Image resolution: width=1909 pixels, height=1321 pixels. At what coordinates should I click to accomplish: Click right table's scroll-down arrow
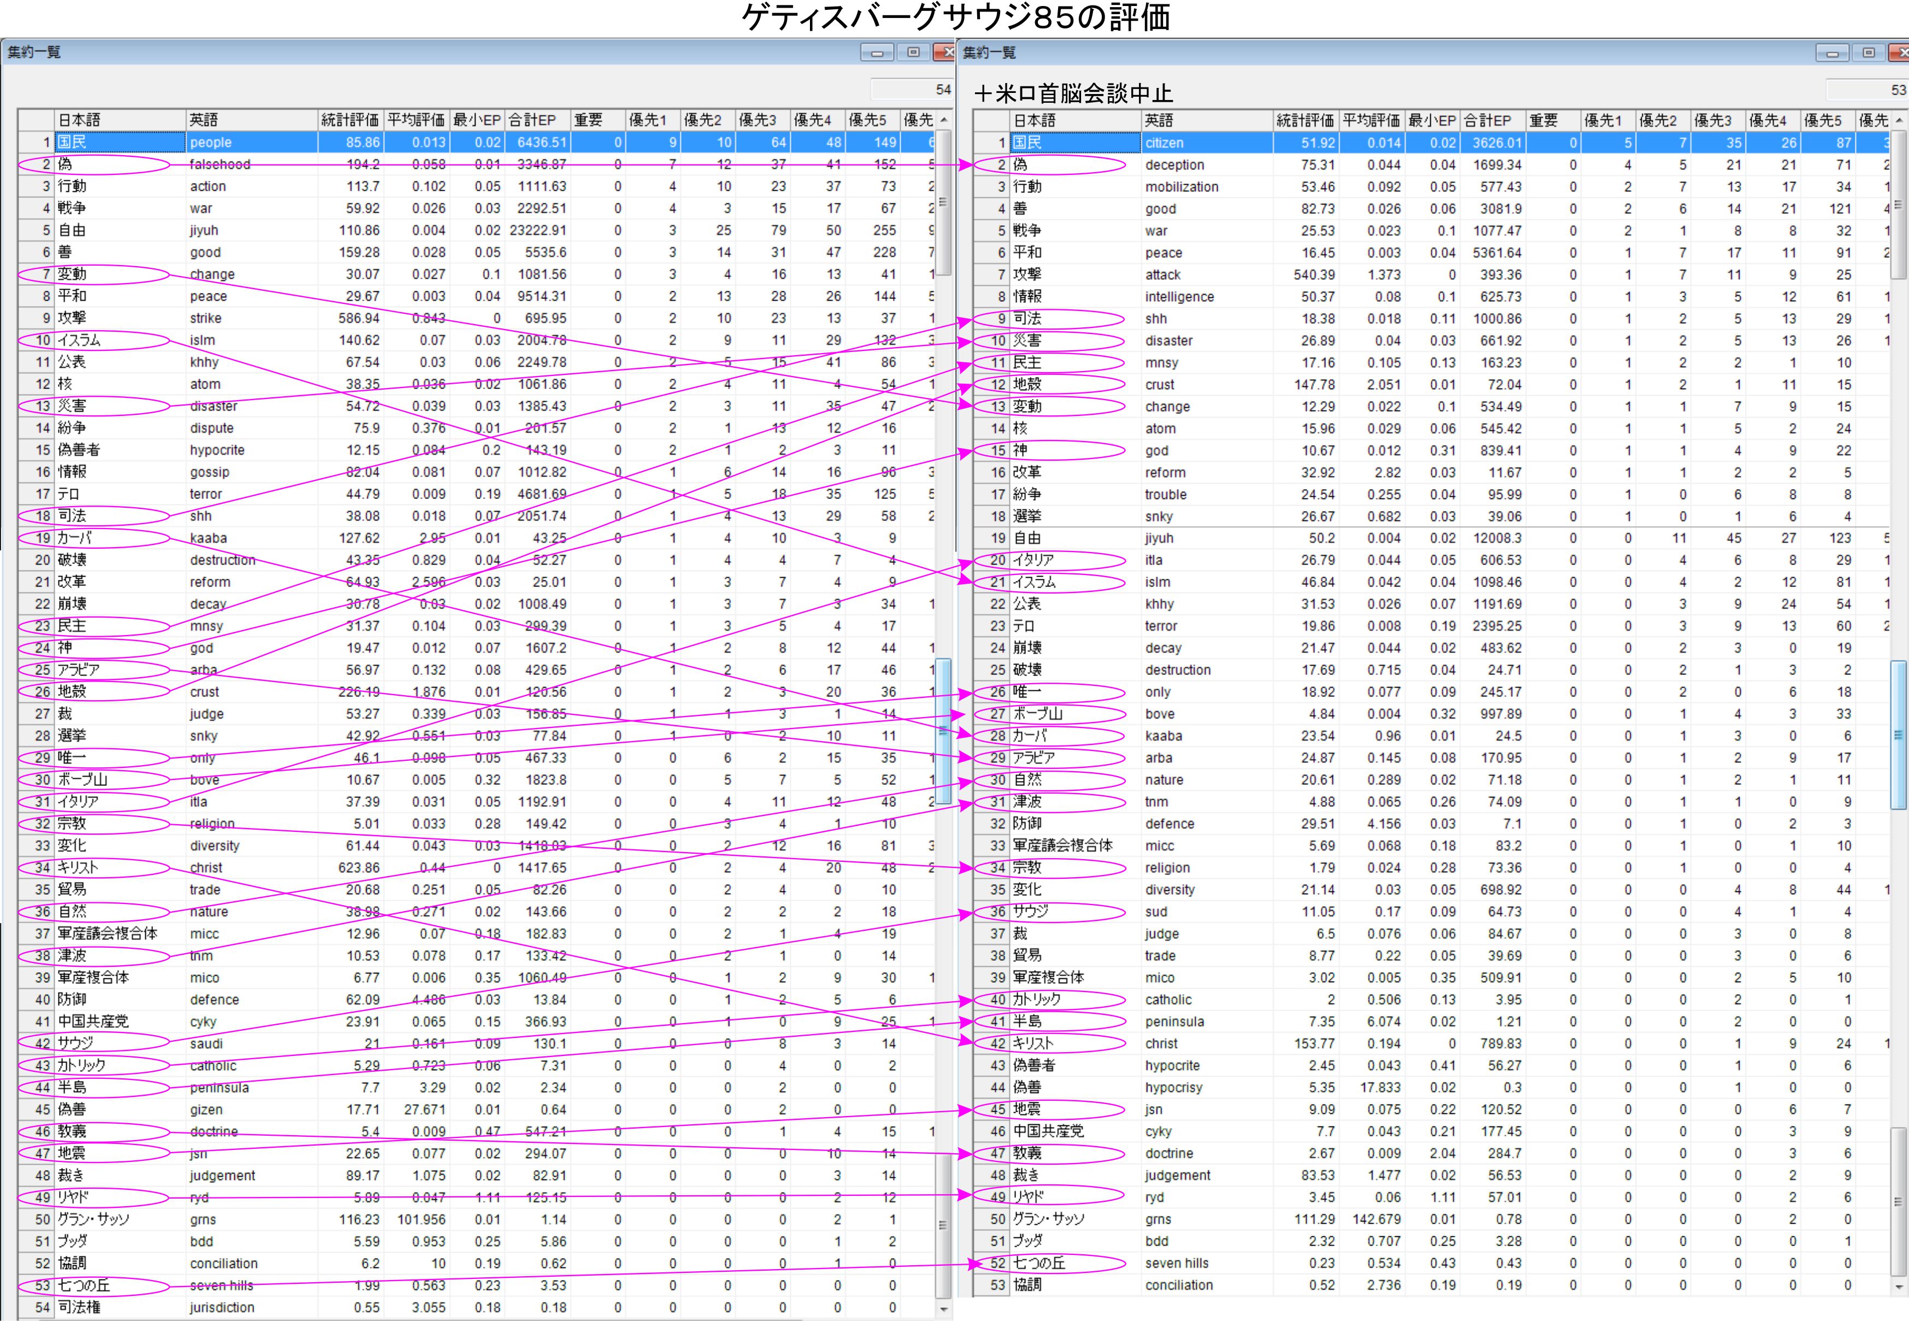click(1898, 1286)
